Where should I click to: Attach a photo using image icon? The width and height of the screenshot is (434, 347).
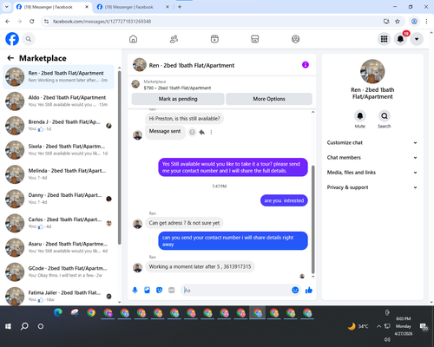[x=147, y=290]
